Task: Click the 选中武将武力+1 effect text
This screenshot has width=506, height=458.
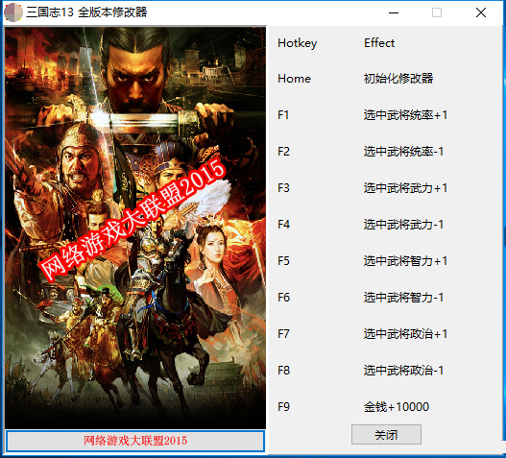Action: point(405,188)
